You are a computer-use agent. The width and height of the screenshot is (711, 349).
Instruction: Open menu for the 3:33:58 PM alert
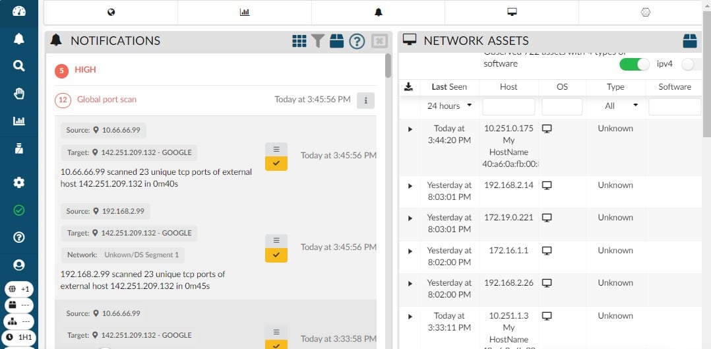(276, 333)
